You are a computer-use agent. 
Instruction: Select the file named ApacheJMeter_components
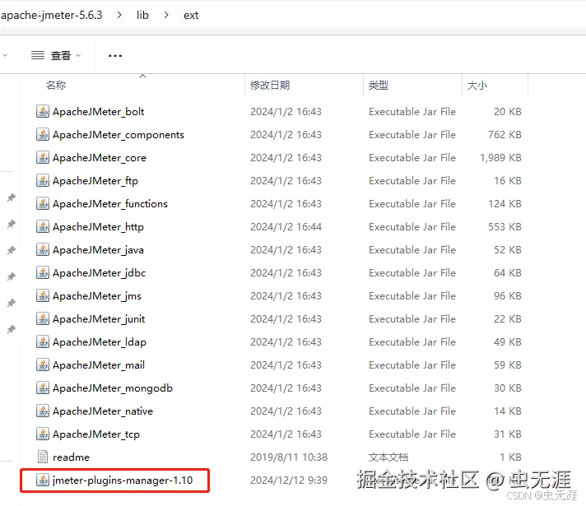(x=119, y=135)
